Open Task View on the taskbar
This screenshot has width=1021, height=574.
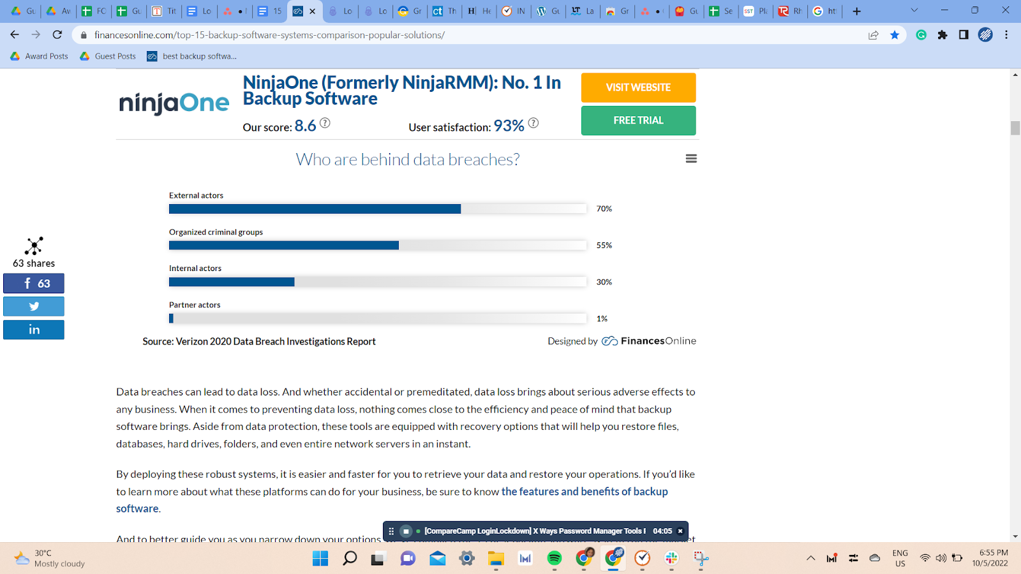click(x=378, y=559)
